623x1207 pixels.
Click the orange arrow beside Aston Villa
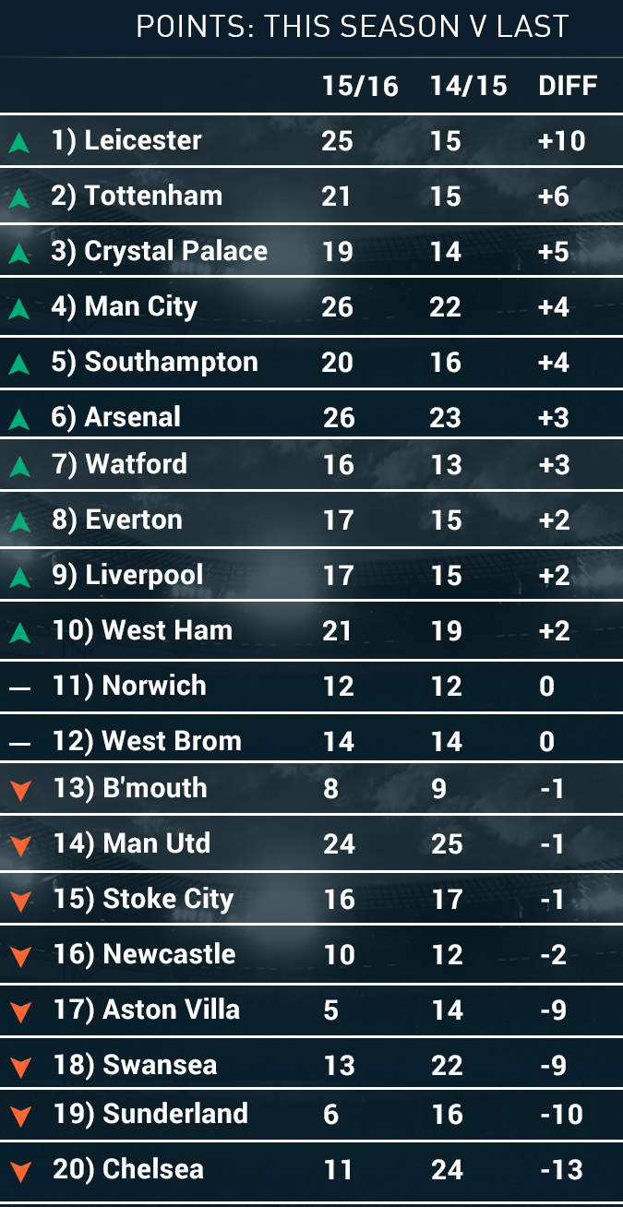click(19, 1012)
